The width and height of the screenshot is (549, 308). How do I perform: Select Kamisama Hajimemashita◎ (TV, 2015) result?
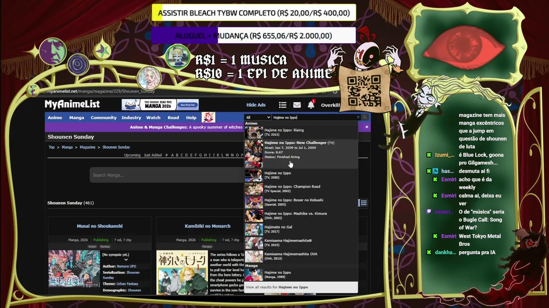[x=301, y=243]
